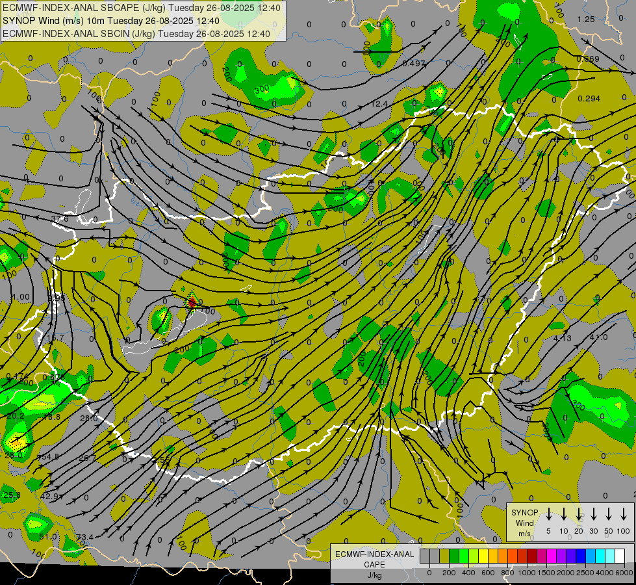Click the map value 25.8
636x585 pixels.
pos(12,495)
